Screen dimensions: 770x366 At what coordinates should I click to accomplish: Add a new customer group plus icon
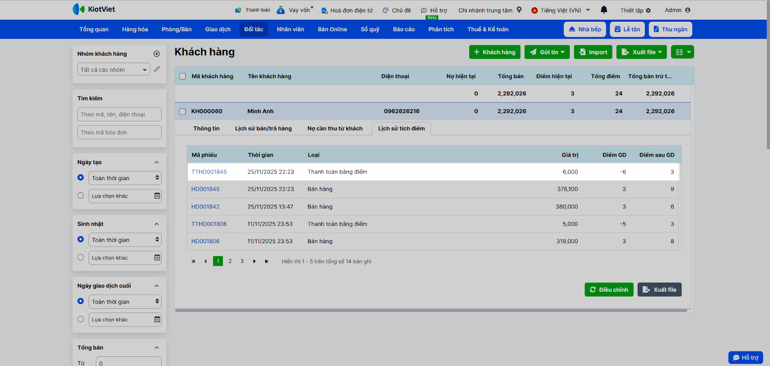pyautogui.click(x=156, y=54)
